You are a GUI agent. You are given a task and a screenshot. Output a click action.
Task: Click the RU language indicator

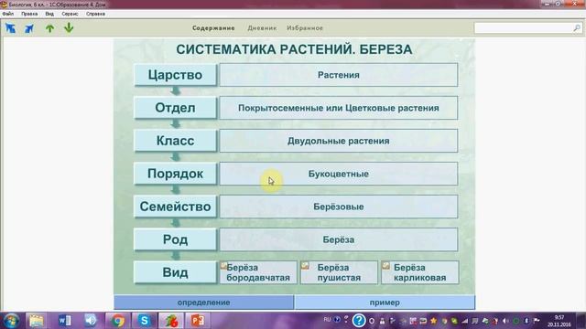pos(327,320)
